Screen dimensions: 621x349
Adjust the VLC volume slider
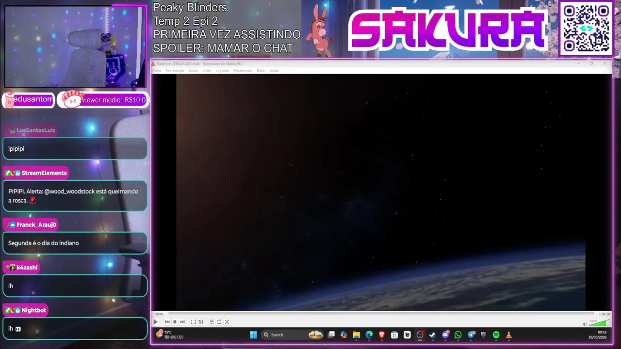point(600,323)
